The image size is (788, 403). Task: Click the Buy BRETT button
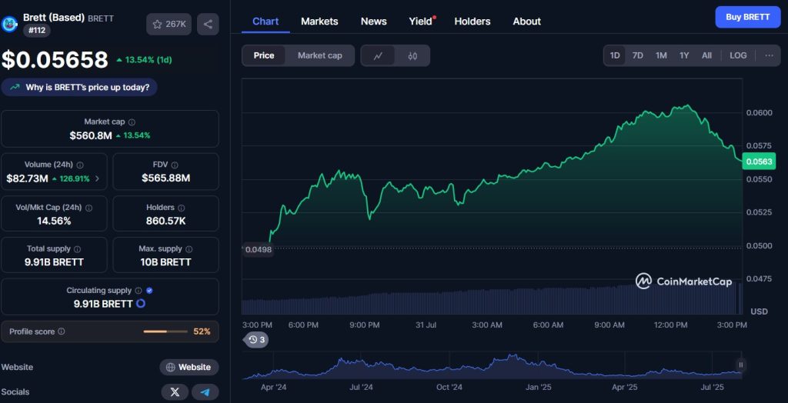[748, 17]
